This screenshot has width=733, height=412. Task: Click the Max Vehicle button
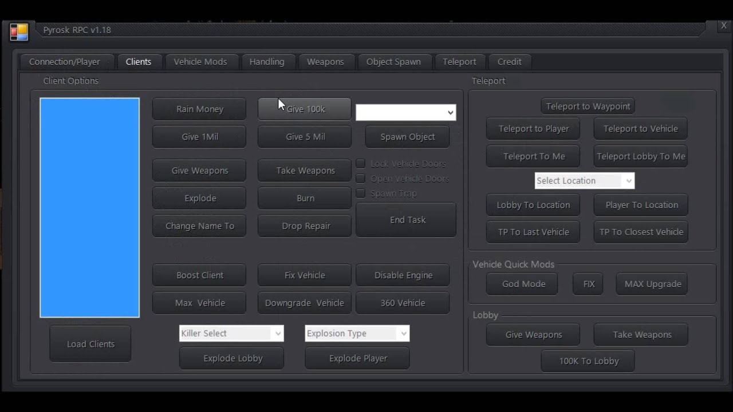[x=199, y=303]
